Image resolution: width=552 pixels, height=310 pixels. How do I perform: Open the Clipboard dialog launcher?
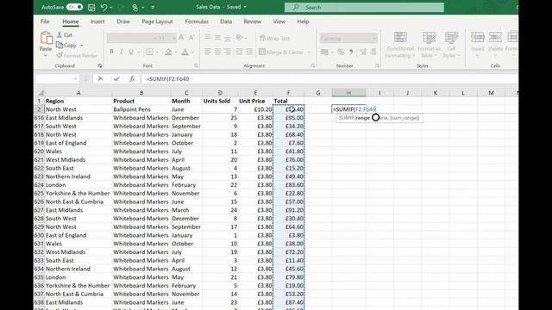tap(100, 65)
